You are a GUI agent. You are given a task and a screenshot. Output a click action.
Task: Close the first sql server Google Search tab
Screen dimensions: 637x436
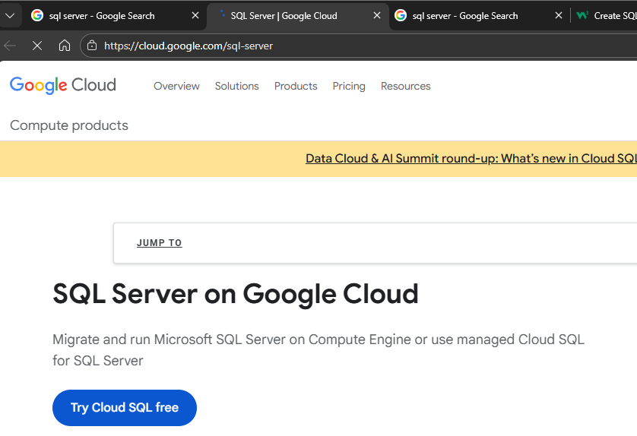coord(195,15)
